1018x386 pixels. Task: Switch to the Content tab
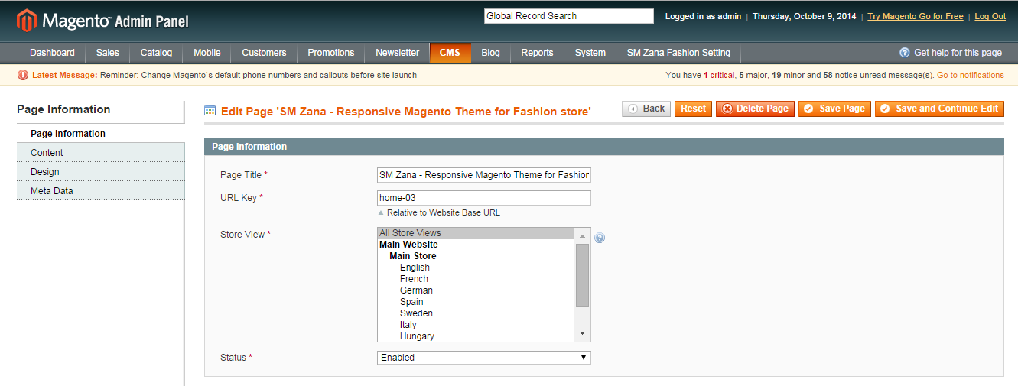(101, 153)
